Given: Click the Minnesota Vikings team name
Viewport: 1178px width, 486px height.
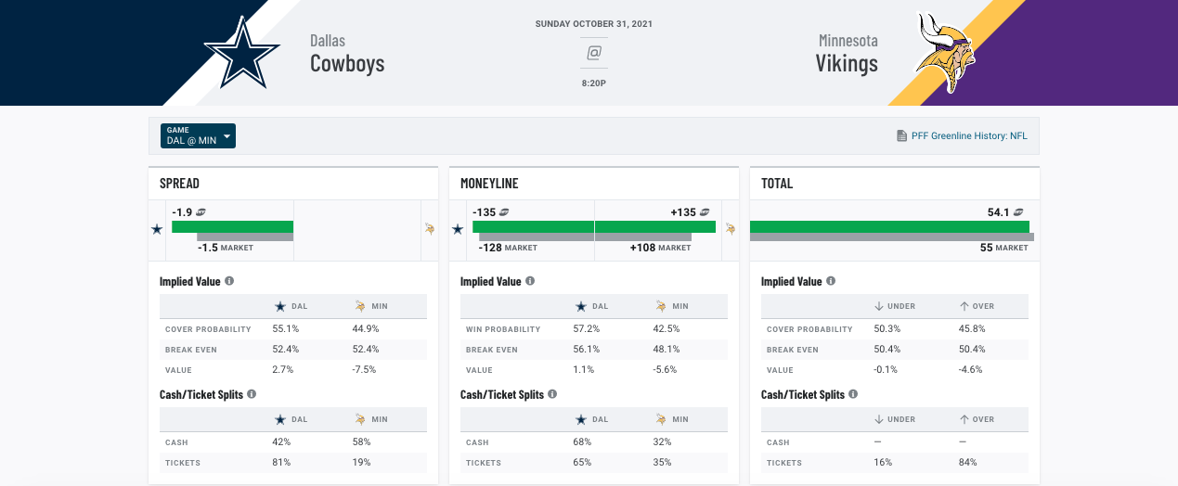Looking at the screenshot, I should [847, 54].
